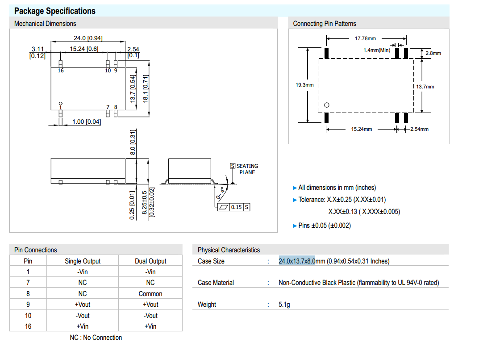Viewport: 483px width, 343px height.
Task: Click the 5.1g weight value
Action: [284, 305]
